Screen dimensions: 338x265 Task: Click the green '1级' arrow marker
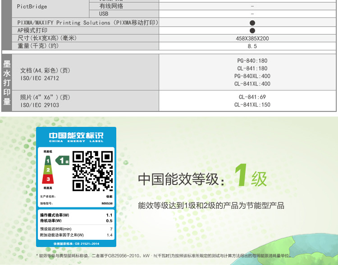point(62,161)
